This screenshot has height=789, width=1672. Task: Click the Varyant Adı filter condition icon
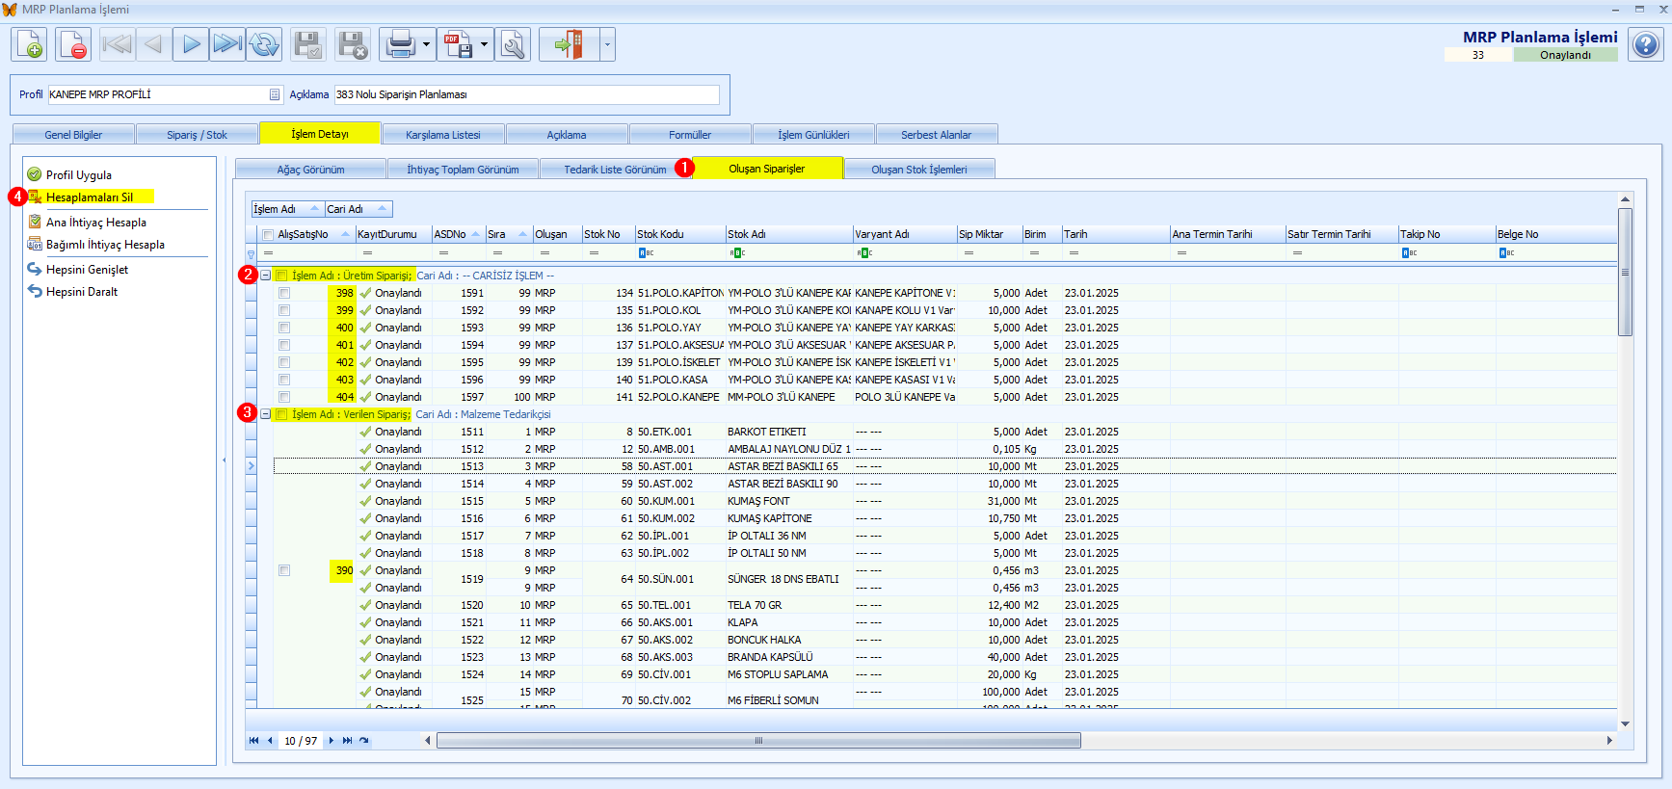tap(864, 252)
